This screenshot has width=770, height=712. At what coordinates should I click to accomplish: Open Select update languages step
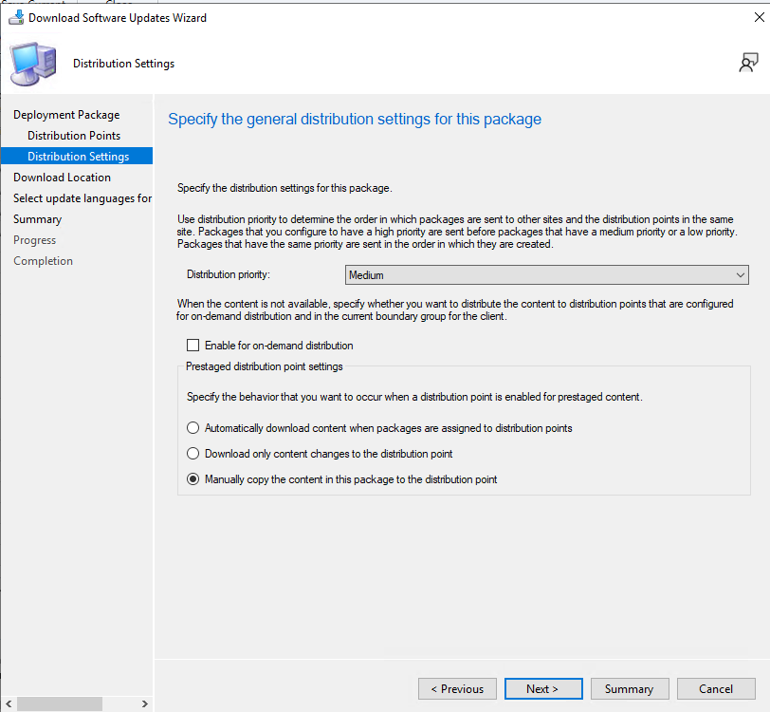pyautogui.click(x=82, y=198)
